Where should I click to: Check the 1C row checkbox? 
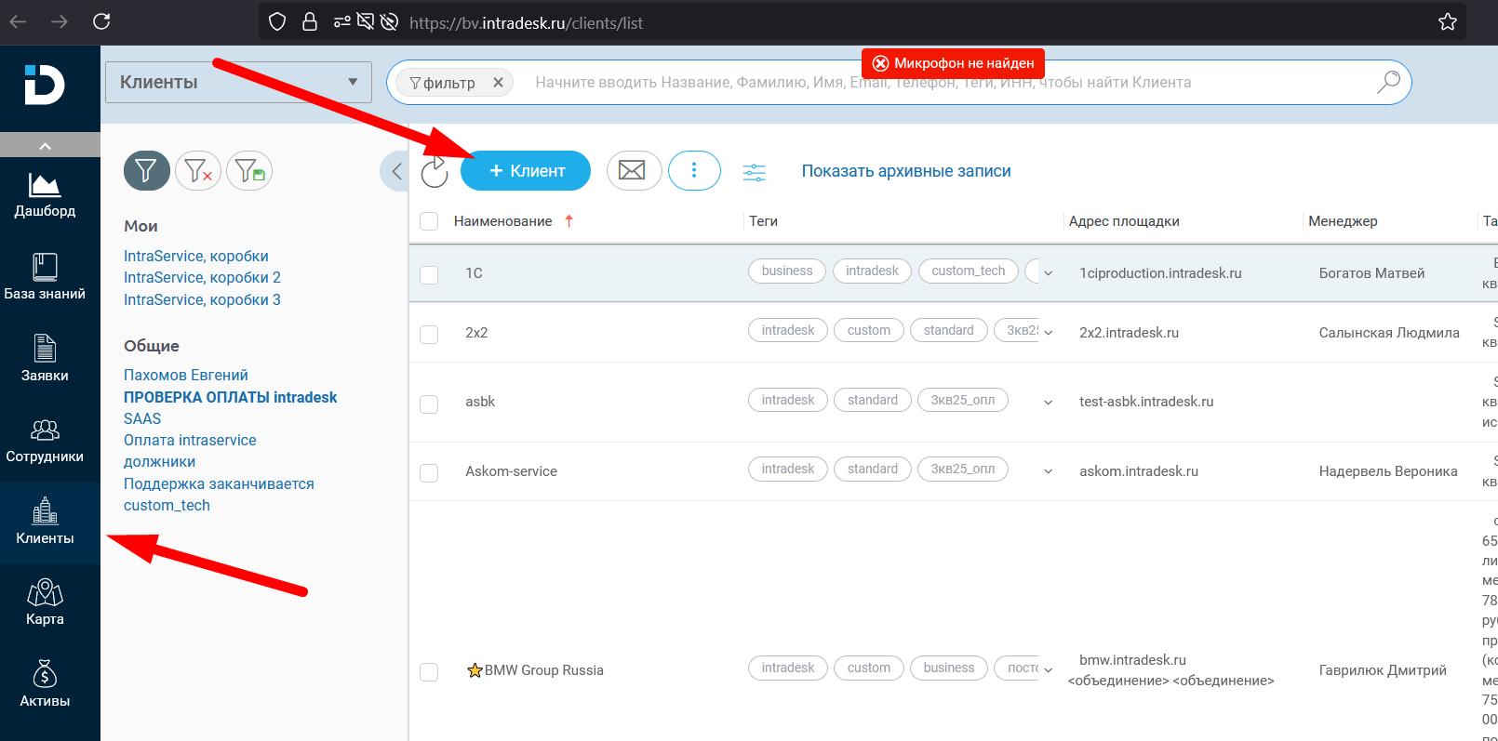pyautogui.click(x=429, y=274)
